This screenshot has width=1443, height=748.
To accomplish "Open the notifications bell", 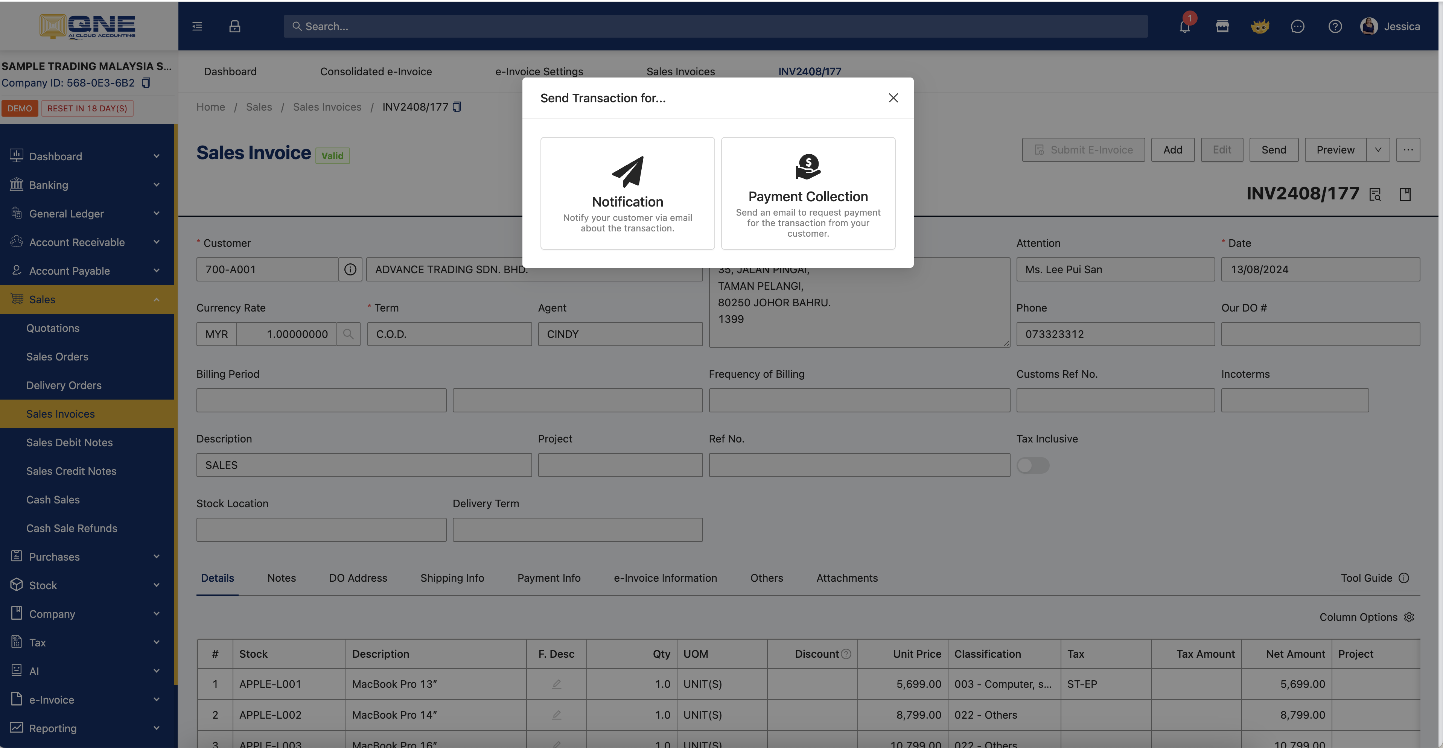I will (1184, 26).
